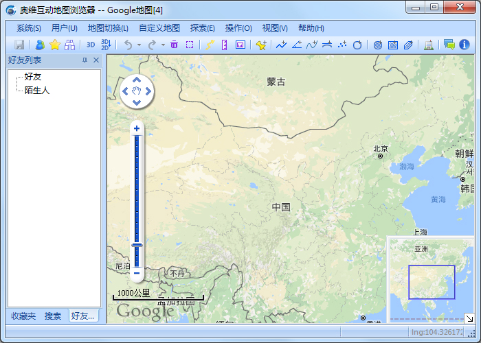This screenshot has width=481, height=343.
Task: Select the 好友 tree item
Action: point(33,77)
